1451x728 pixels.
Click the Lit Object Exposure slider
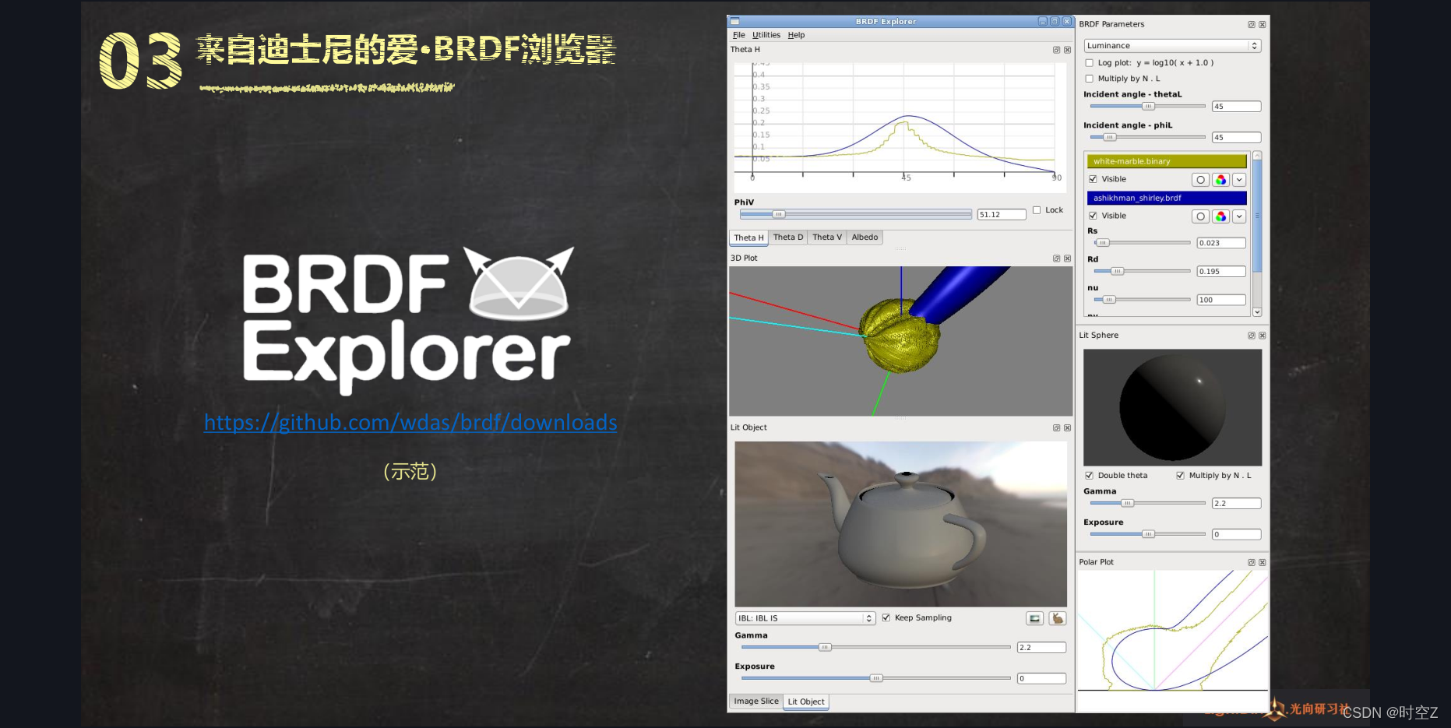click(x=876, y=678)
